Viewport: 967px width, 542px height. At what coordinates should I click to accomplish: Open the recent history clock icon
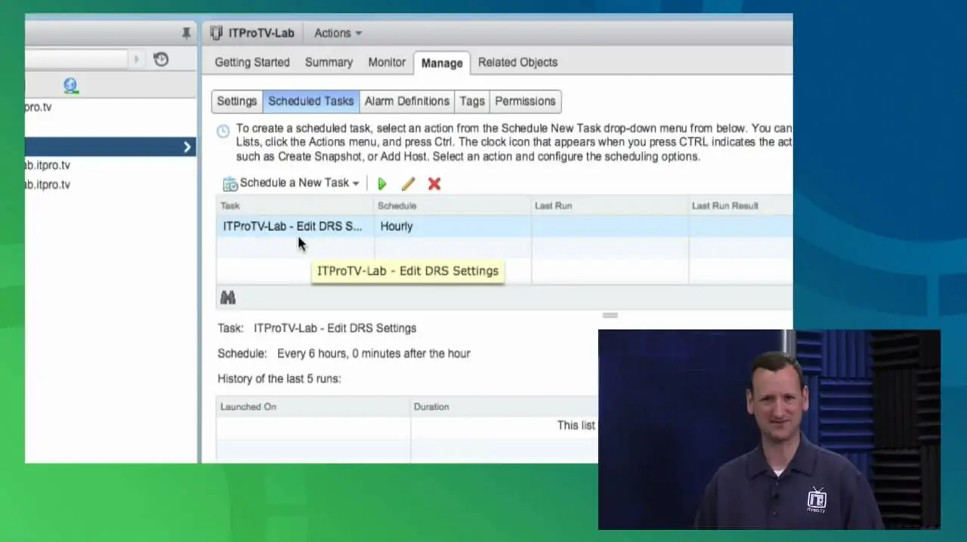pos(161,59)
